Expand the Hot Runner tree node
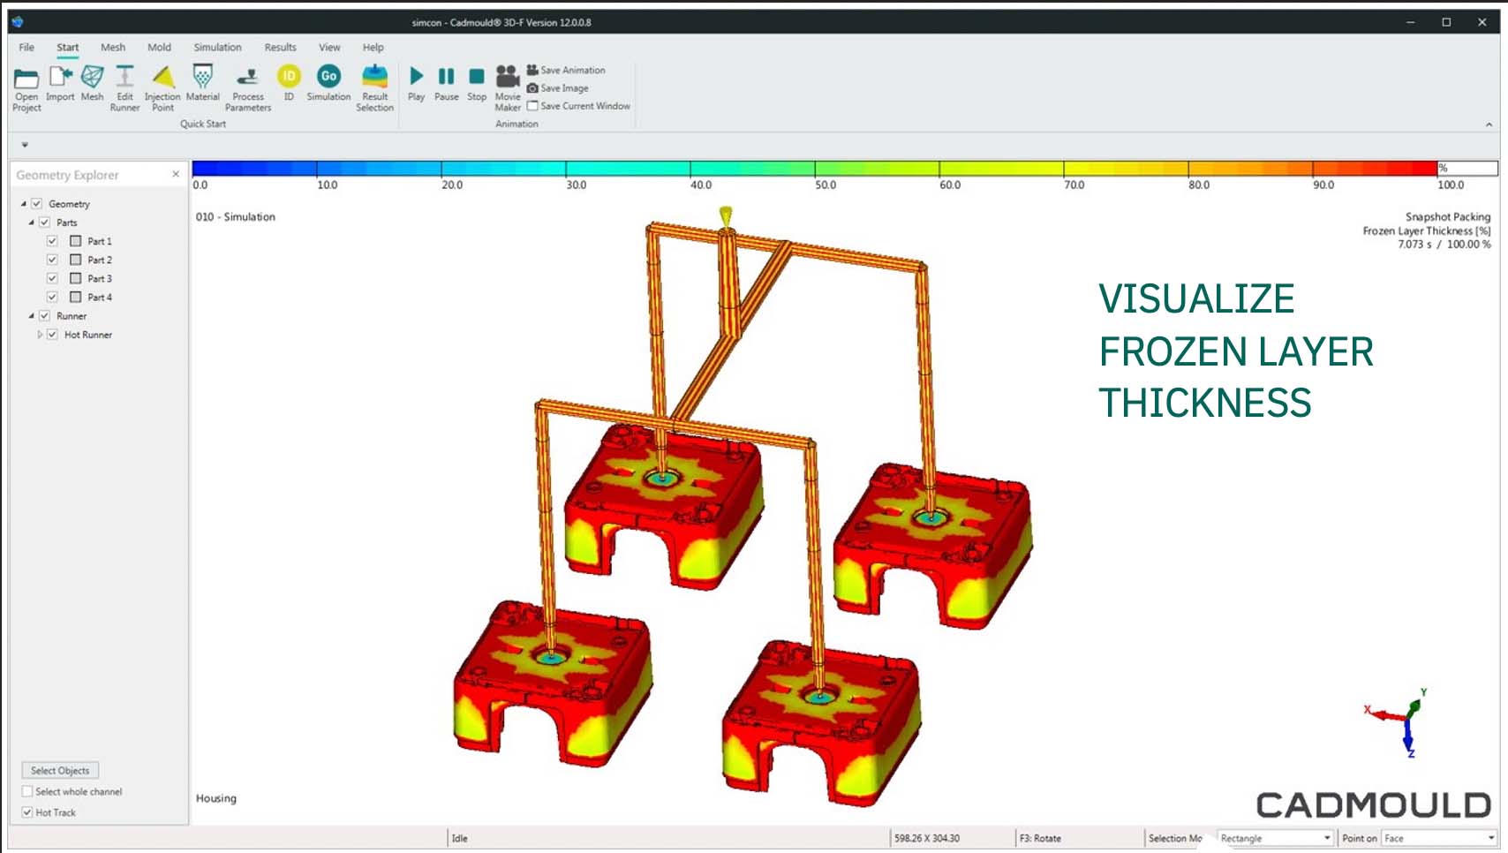Screen dimensions: 1508x853 click(40, 335)
